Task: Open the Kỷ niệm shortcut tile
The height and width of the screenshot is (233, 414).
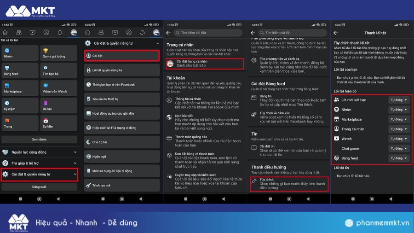Action: 20,105
